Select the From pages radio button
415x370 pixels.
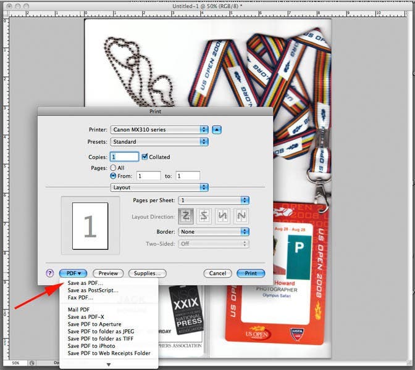pyautogui.click(x=113, y=176)
